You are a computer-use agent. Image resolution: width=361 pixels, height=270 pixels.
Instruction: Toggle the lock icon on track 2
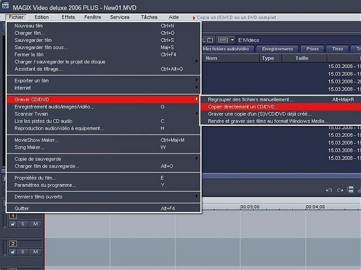coord(13,252)
